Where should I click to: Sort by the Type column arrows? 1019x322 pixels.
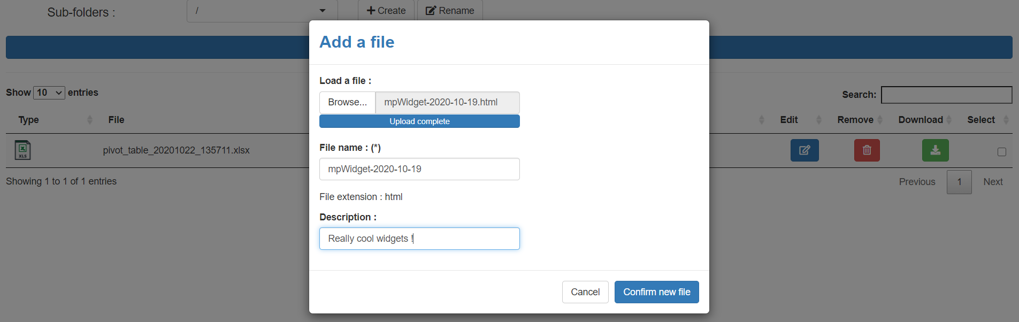[89, 120]
